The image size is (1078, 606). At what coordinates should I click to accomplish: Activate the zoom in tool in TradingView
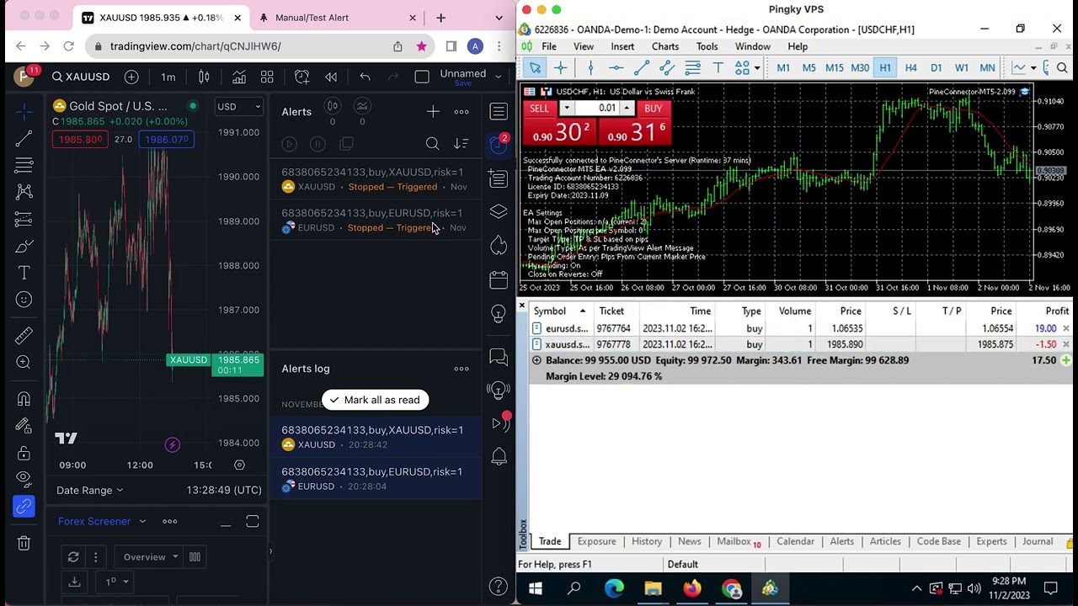[x=24, y=363]
